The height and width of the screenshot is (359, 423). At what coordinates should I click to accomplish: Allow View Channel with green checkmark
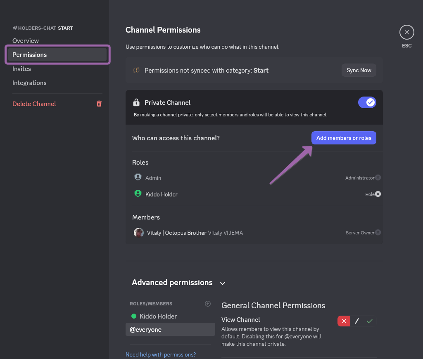tap(370, 321)
